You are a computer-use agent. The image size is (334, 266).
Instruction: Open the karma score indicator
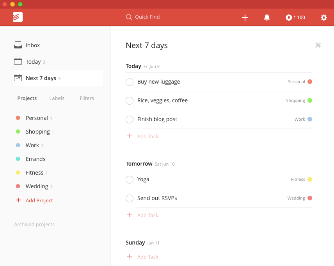pos(295,18)
